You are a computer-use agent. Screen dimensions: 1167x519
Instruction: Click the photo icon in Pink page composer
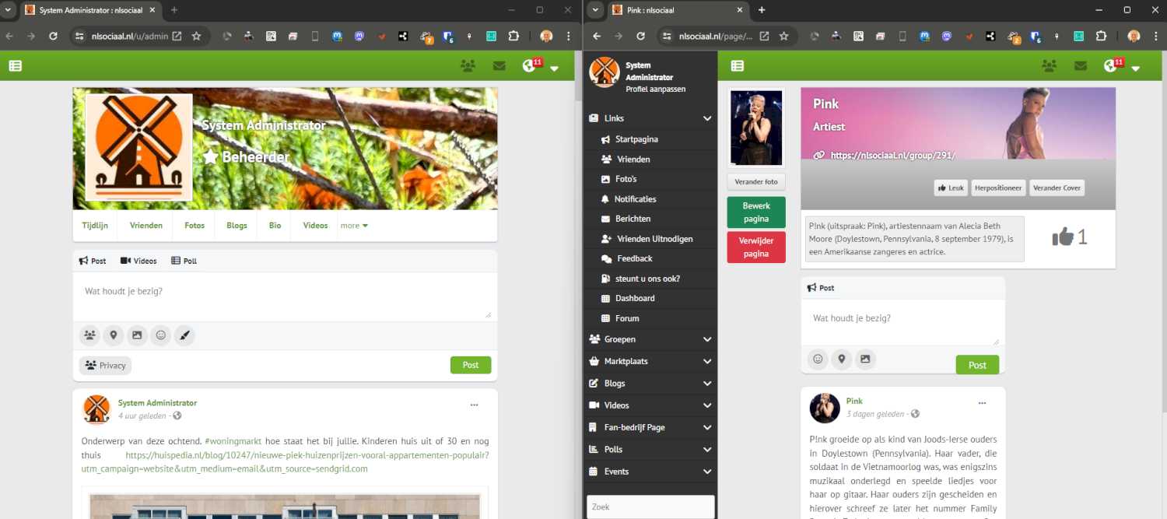click(865, 359)
